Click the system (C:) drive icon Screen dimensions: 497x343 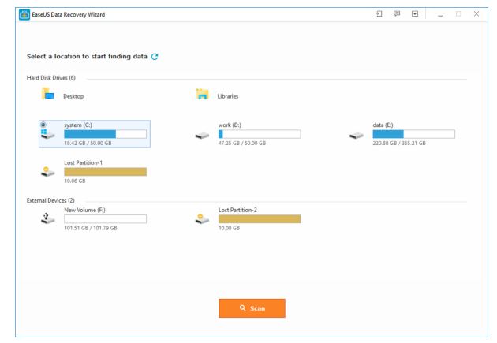48,134
